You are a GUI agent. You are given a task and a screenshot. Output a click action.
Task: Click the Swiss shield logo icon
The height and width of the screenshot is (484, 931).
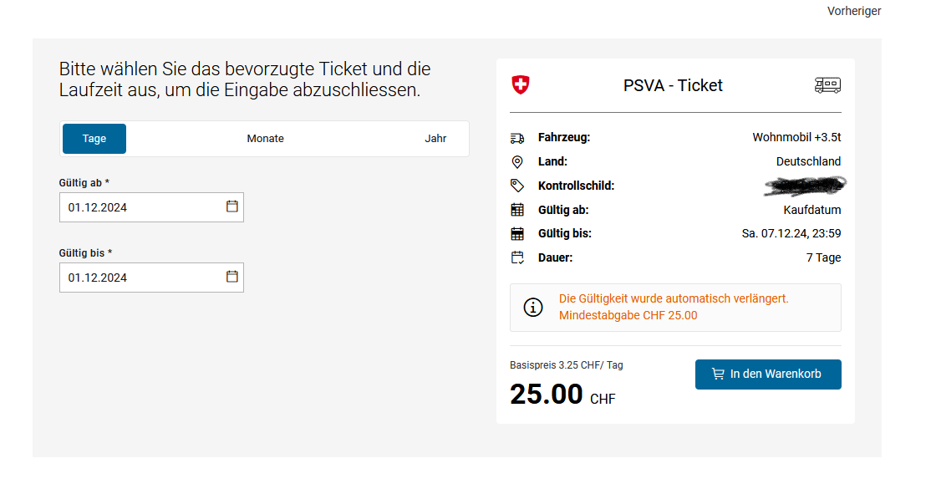pos(520,85)
